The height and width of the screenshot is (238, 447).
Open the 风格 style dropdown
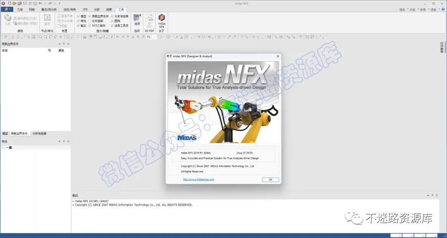413,10
